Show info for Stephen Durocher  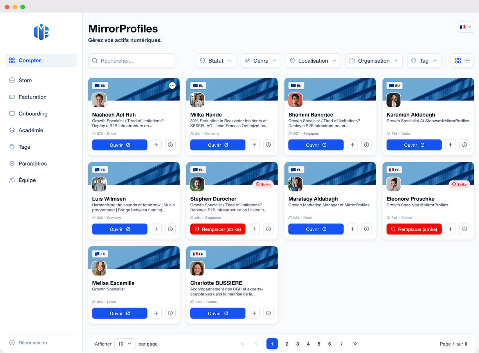coord(268,229)
